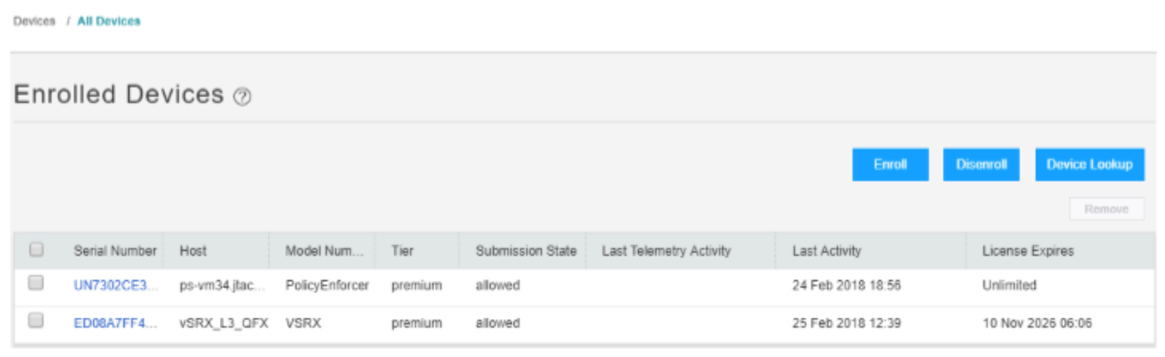Sort by Tier column header
1165x357 pixels.
[x=403, y=251]
